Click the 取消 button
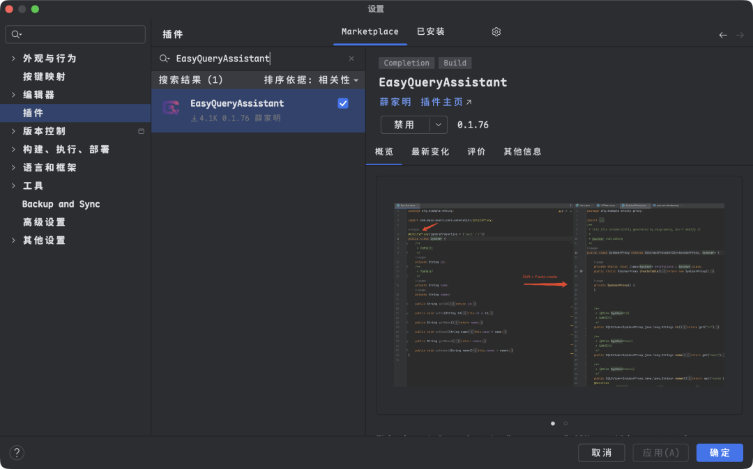The image size is (753, 469). [x=601, y=453]
